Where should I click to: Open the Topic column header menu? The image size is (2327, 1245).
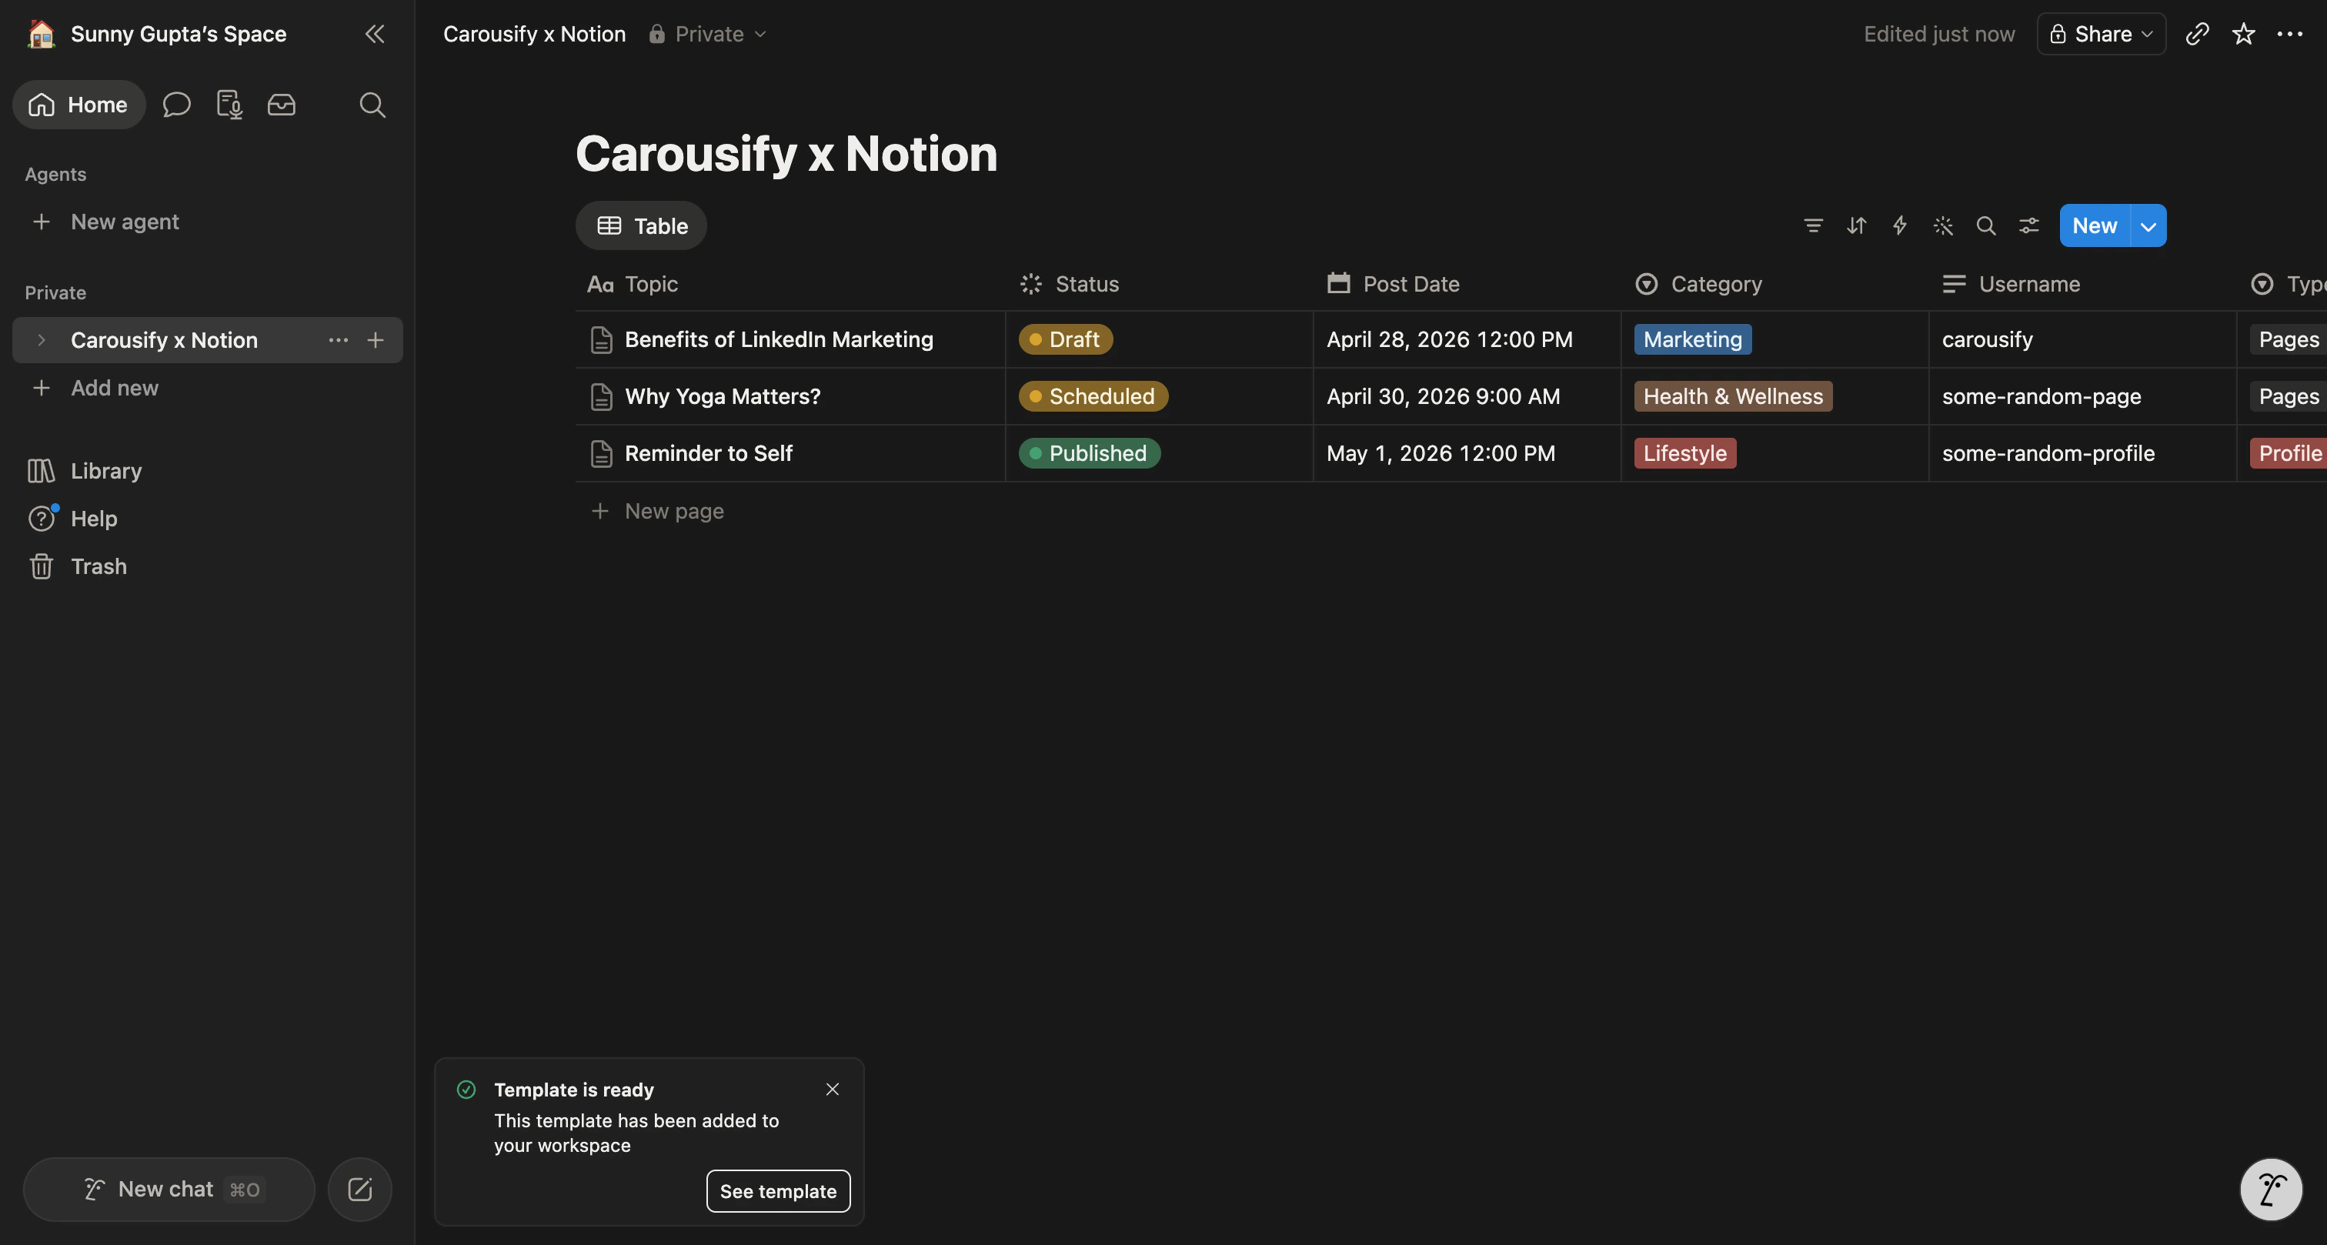click(x=790, y=285)
